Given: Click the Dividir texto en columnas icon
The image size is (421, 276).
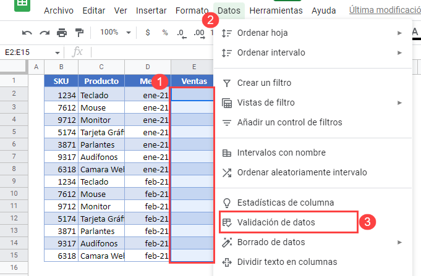Looking at the screenshot, I should coord(227,262).
